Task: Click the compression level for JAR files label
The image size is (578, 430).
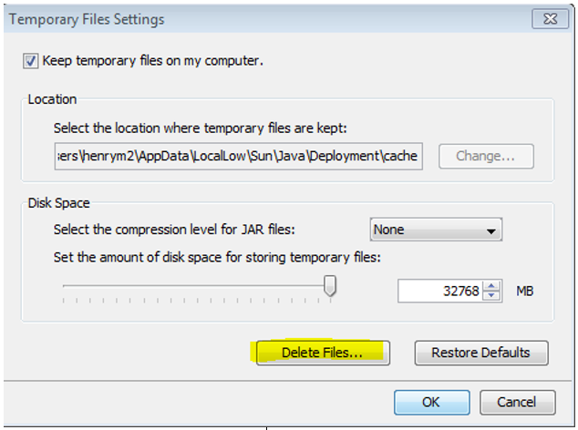Action: point(174,230)
